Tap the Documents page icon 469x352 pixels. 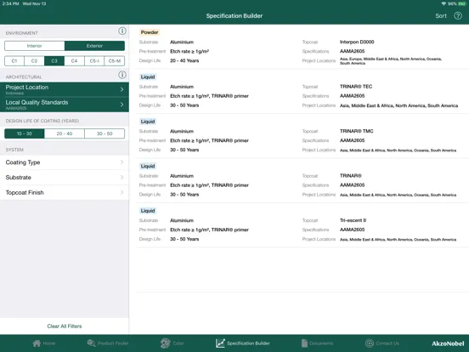pos(304,343)
